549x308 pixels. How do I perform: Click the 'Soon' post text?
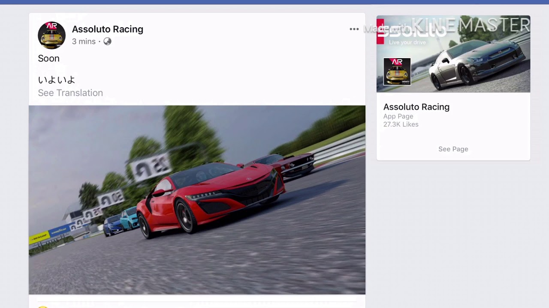point(48,58)
